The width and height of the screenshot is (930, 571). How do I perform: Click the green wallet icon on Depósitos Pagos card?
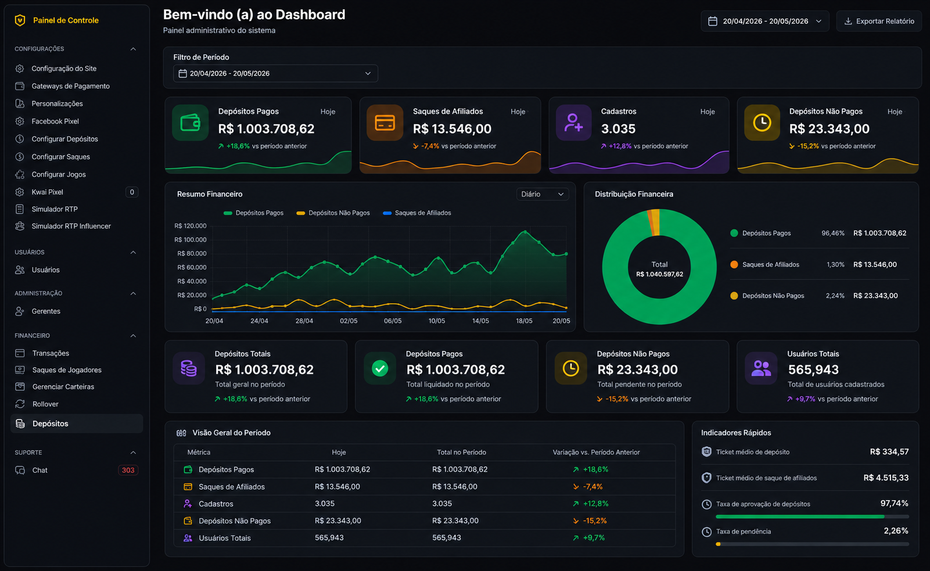point(191,123)
